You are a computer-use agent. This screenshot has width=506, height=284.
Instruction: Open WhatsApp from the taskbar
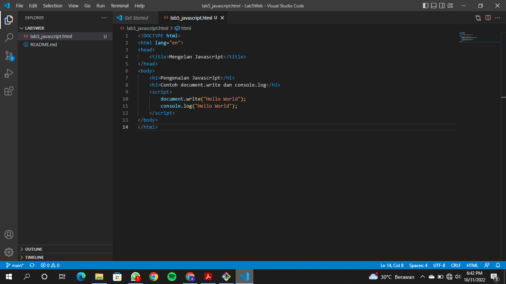point(136,277)
